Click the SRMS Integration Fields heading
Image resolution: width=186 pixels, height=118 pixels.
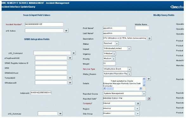37,39
